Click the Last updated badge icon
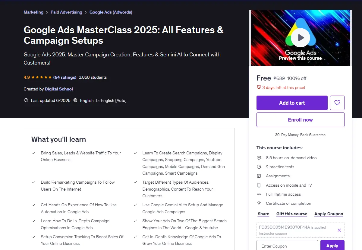This screenshot has height=250, width=362. pos(26,100)
